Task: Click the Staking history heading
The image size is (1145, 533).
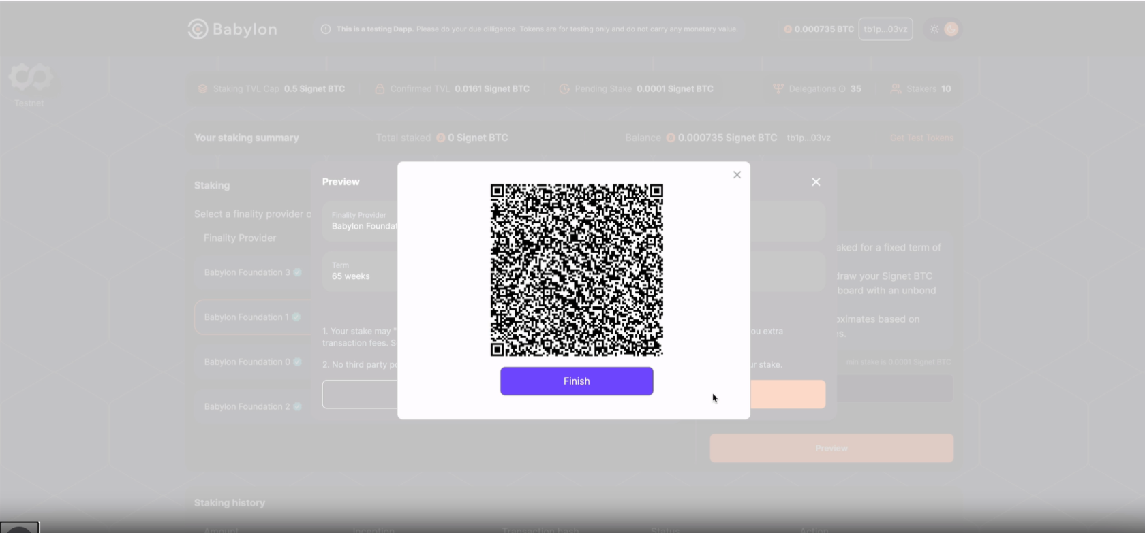Action: pos(230,503)
